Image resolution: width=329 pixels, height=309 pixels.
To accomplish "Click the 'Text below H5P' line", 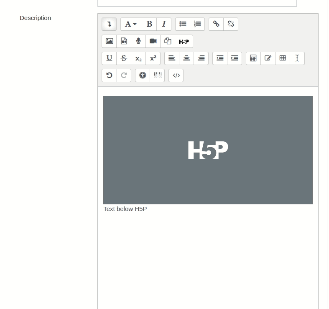I will (125, 209).
